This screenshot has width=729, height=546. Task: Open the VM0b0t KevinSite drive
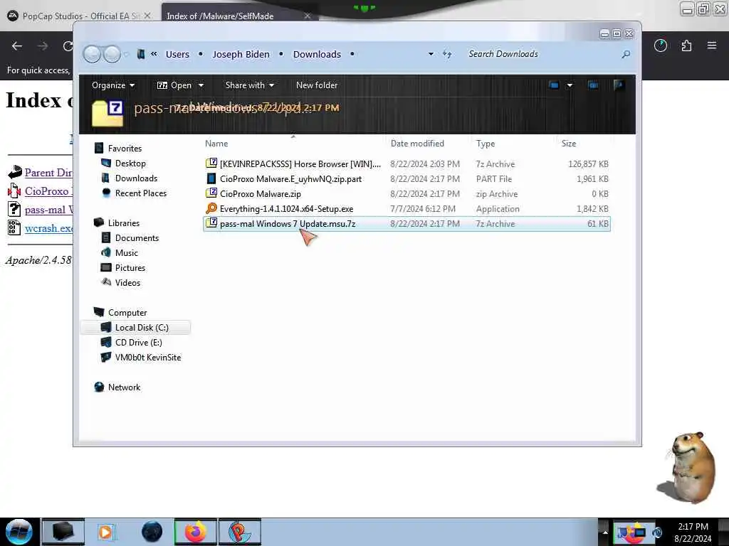[148, 358]
